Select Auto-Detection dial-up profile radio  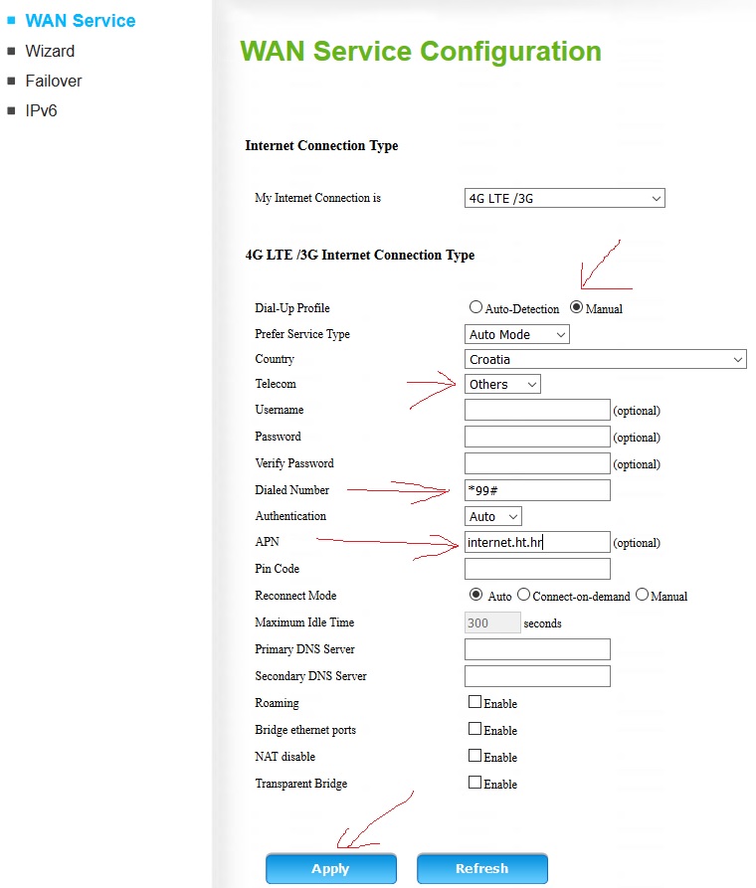click(475, 308)
